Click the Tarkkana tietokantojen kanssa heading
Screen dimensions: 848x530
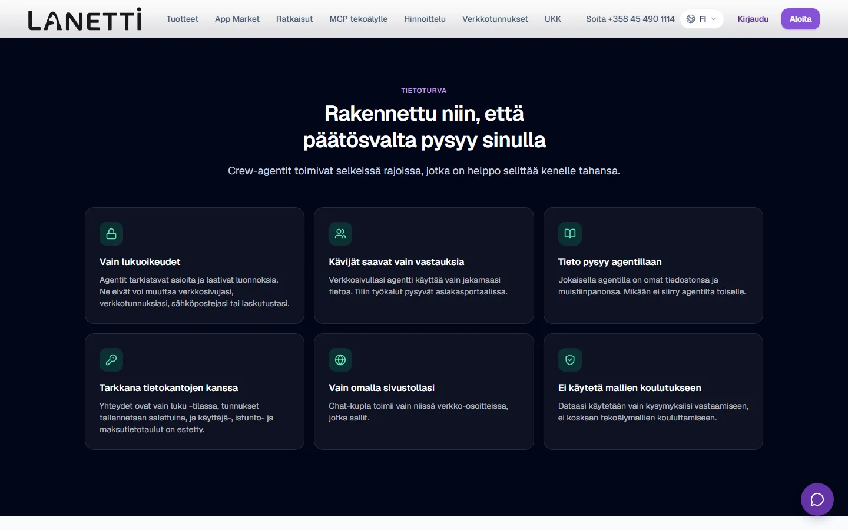[169, 387]
